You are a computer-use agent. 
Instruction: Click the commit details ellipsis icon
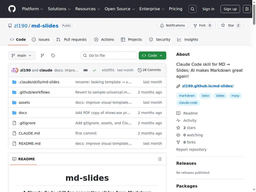[85, 70]
